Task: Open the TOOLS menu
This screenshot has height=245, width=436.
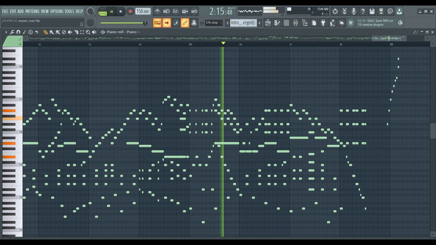Action: tap(69, 11)
